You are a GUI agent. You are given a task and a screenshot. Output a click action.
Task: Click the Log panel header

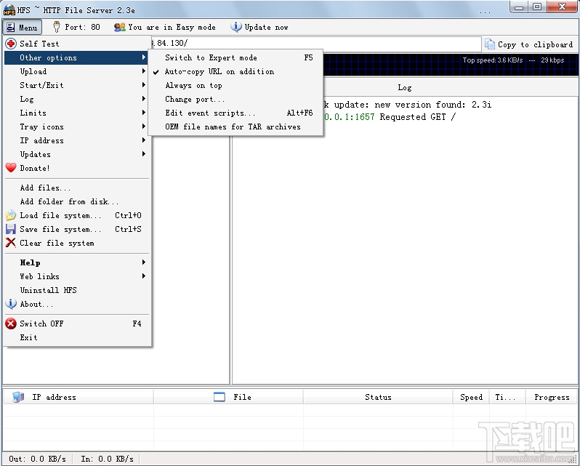405,88
